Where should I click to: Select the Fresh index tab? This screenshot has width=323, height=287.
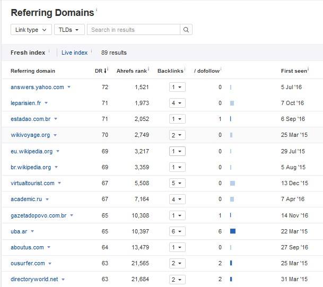point(28,53)
